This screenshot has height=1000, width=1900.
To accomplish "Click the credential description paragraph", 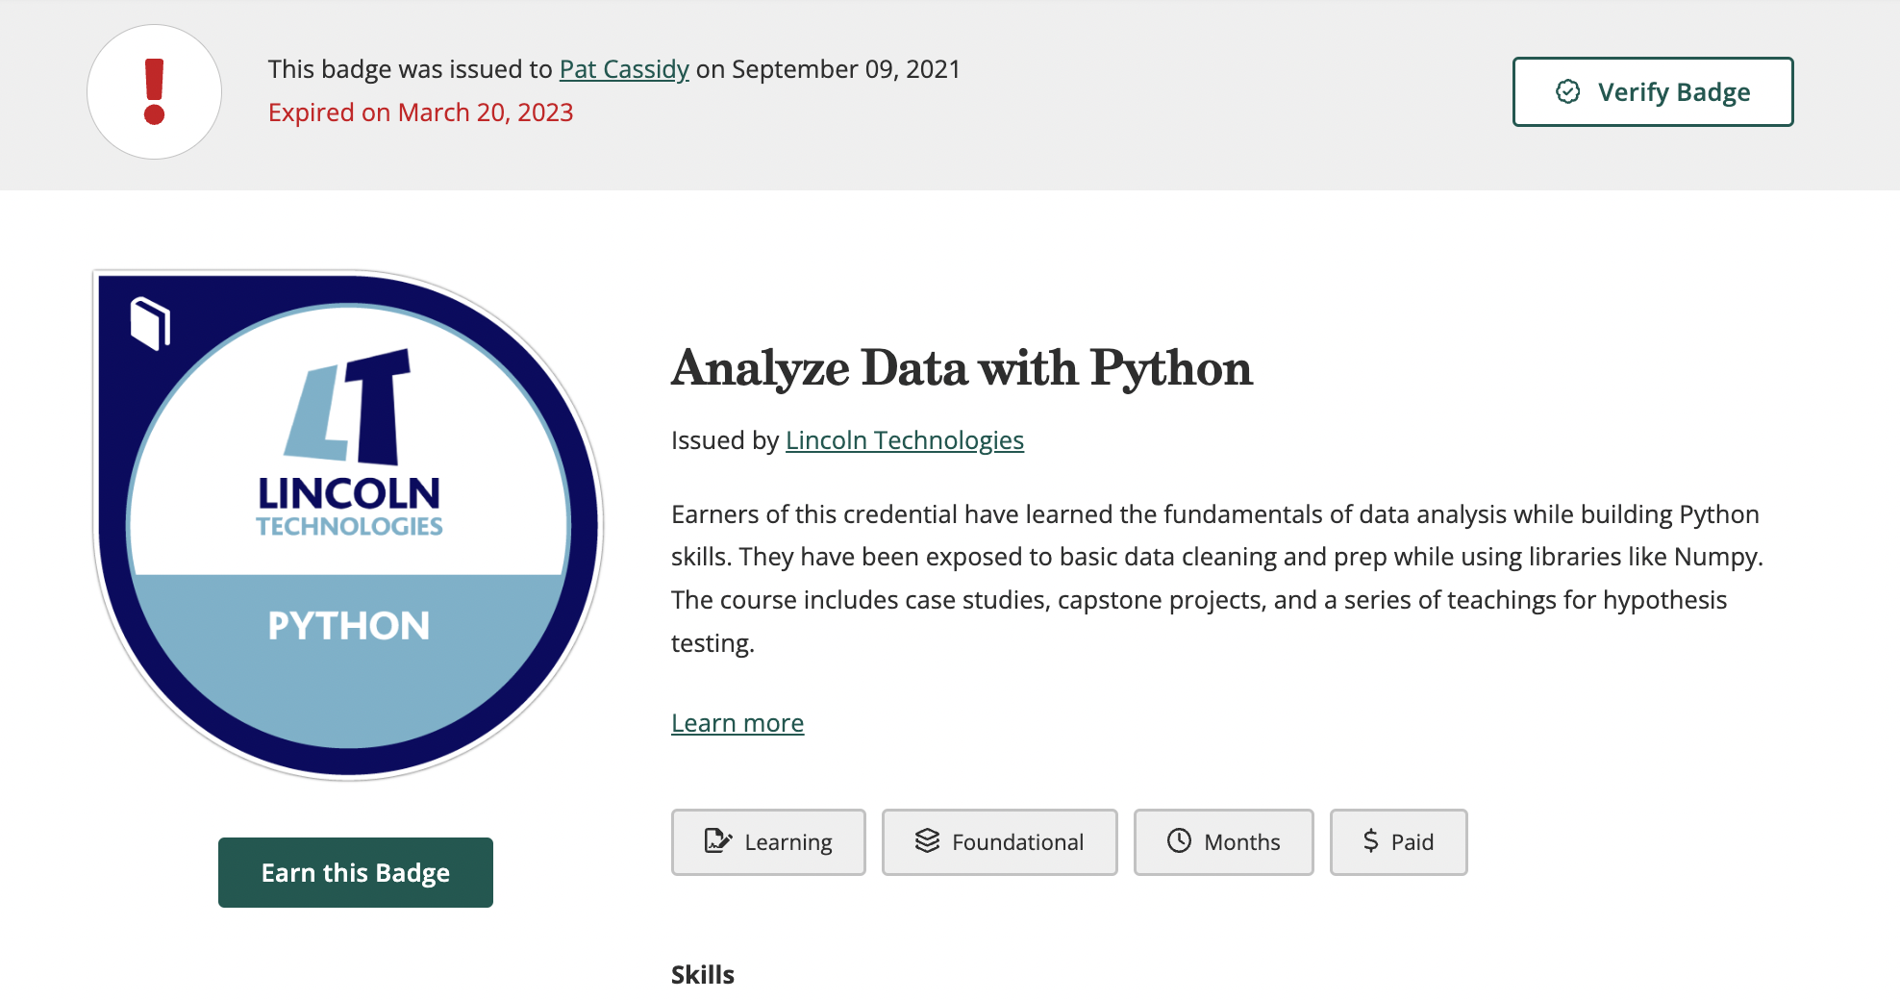I will click(x=1216, y=578).
